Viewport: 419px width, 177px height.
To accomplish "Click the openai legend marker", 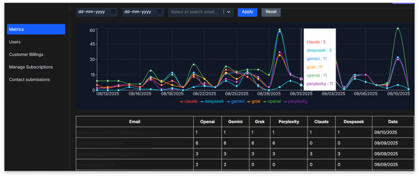I will point(265,101).
